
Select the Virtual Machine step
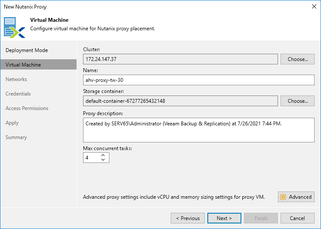pyautogui.click(x=38, y=64)
